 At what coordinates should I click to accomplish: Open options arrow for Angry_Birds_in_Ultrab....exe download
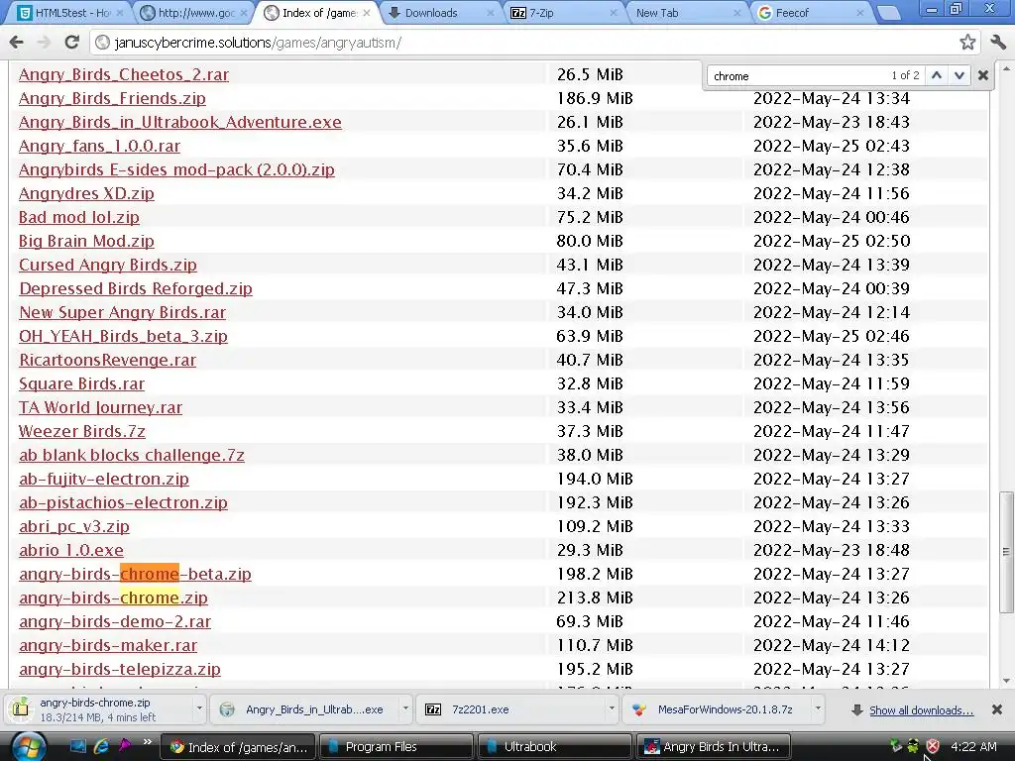[x=405, y=709]
